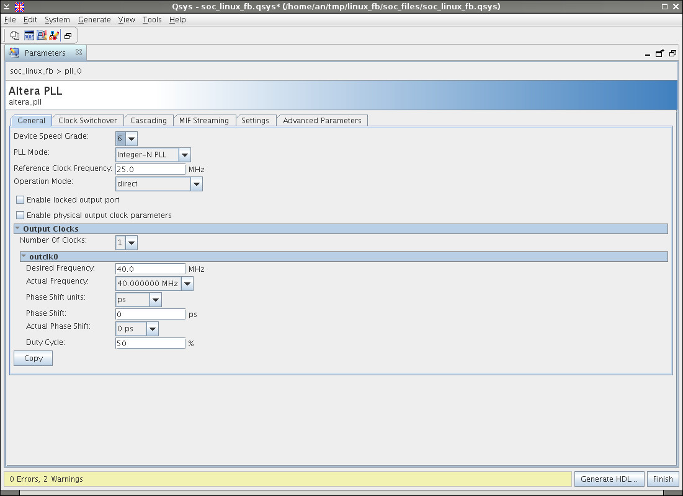This screenshot has width=683, height=496.
Task: Click the UK flag icon in title bar
Action: pyautogui.click(x=20, y=7)
